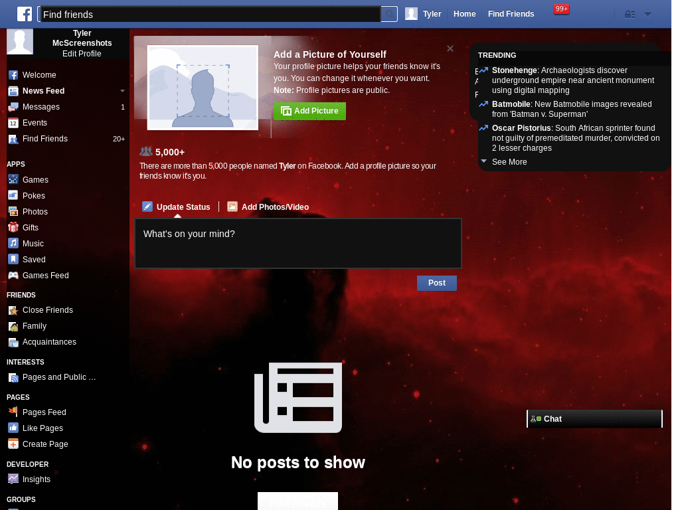The width and height of the screenshot is (680, 510).
Task: Click the Edit Profile link
Action: 82,54
